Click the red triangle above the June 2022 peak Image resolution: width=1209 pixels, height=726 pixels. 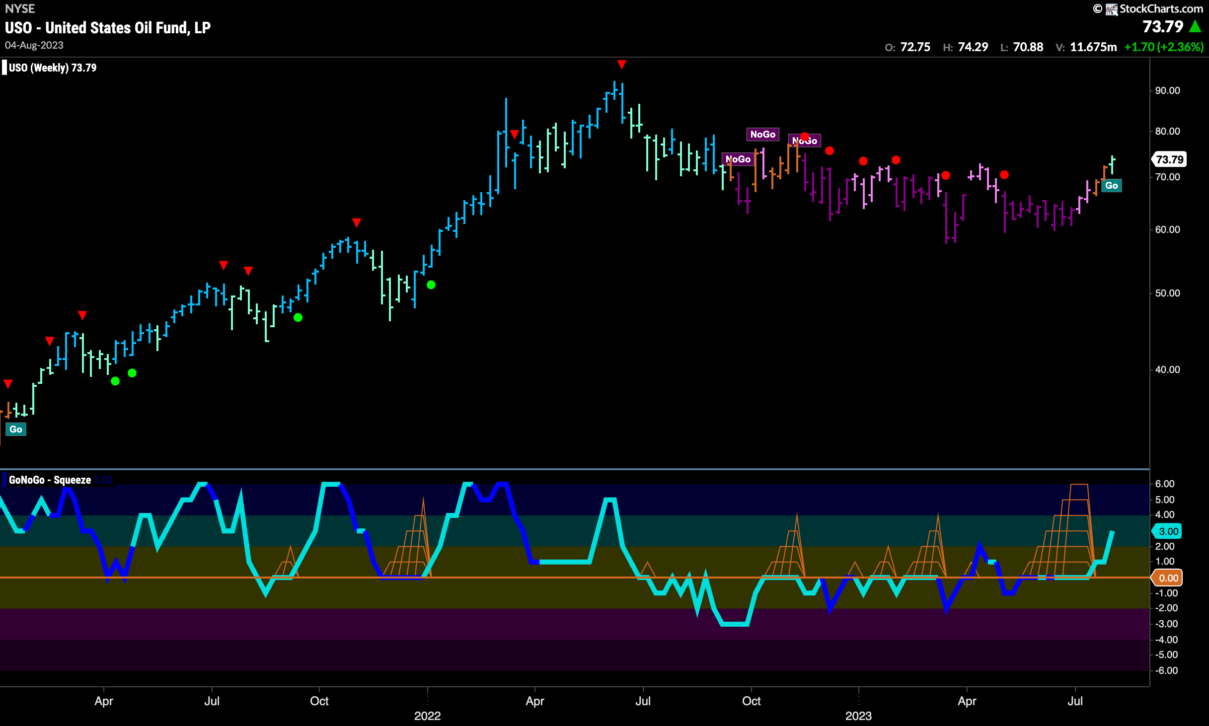coord(621,65)
